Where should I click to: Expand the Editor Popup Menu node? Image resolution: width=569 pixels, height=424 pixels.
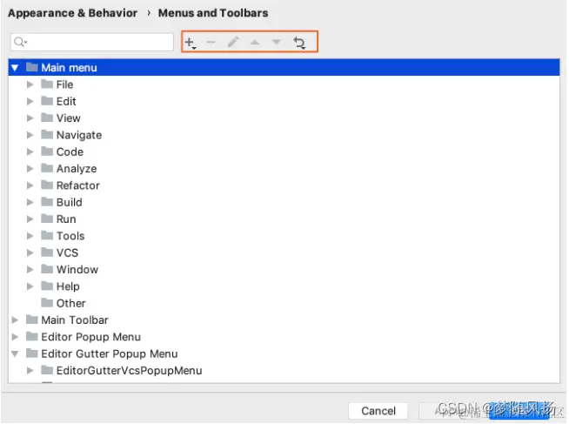15,337
